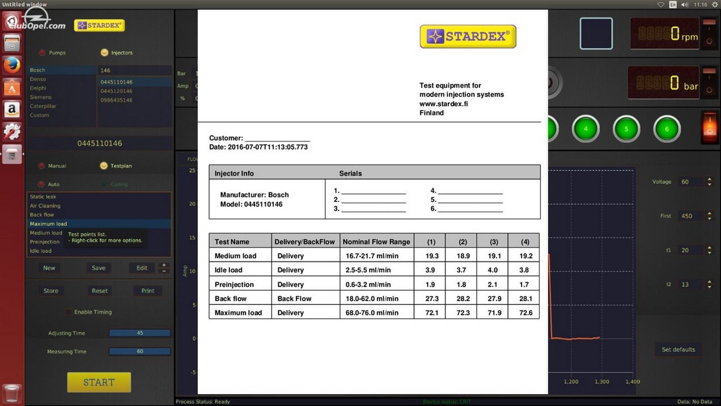Adjust the Adjusting Time bar showing 45
Viewport: 721px width, 406px height.
(140, 333)
